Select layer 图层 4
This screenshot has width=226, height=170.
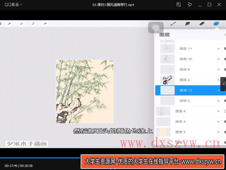(191, 111)
